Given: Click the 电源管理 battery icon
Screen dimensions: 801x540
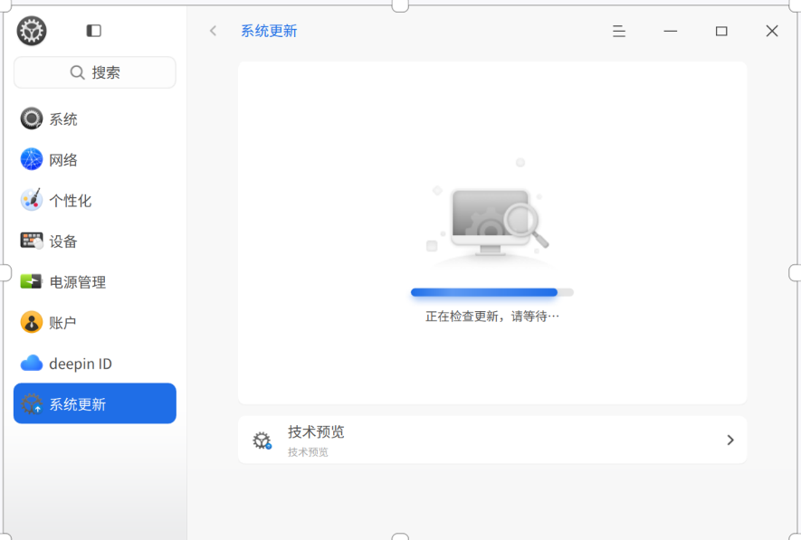Looking at the screenshot, I should 31,281.
